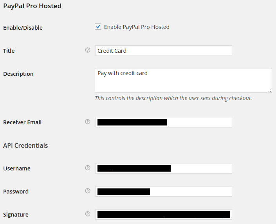Focus the API Password input field
This screenshot has width=276, height=224.
[164, 191]
